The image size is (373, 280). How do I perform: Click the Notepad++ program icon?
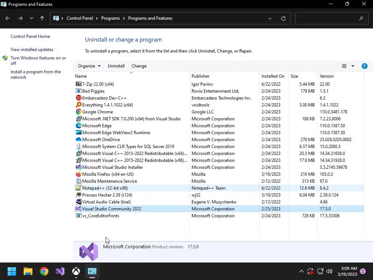[x=78, y=188]
